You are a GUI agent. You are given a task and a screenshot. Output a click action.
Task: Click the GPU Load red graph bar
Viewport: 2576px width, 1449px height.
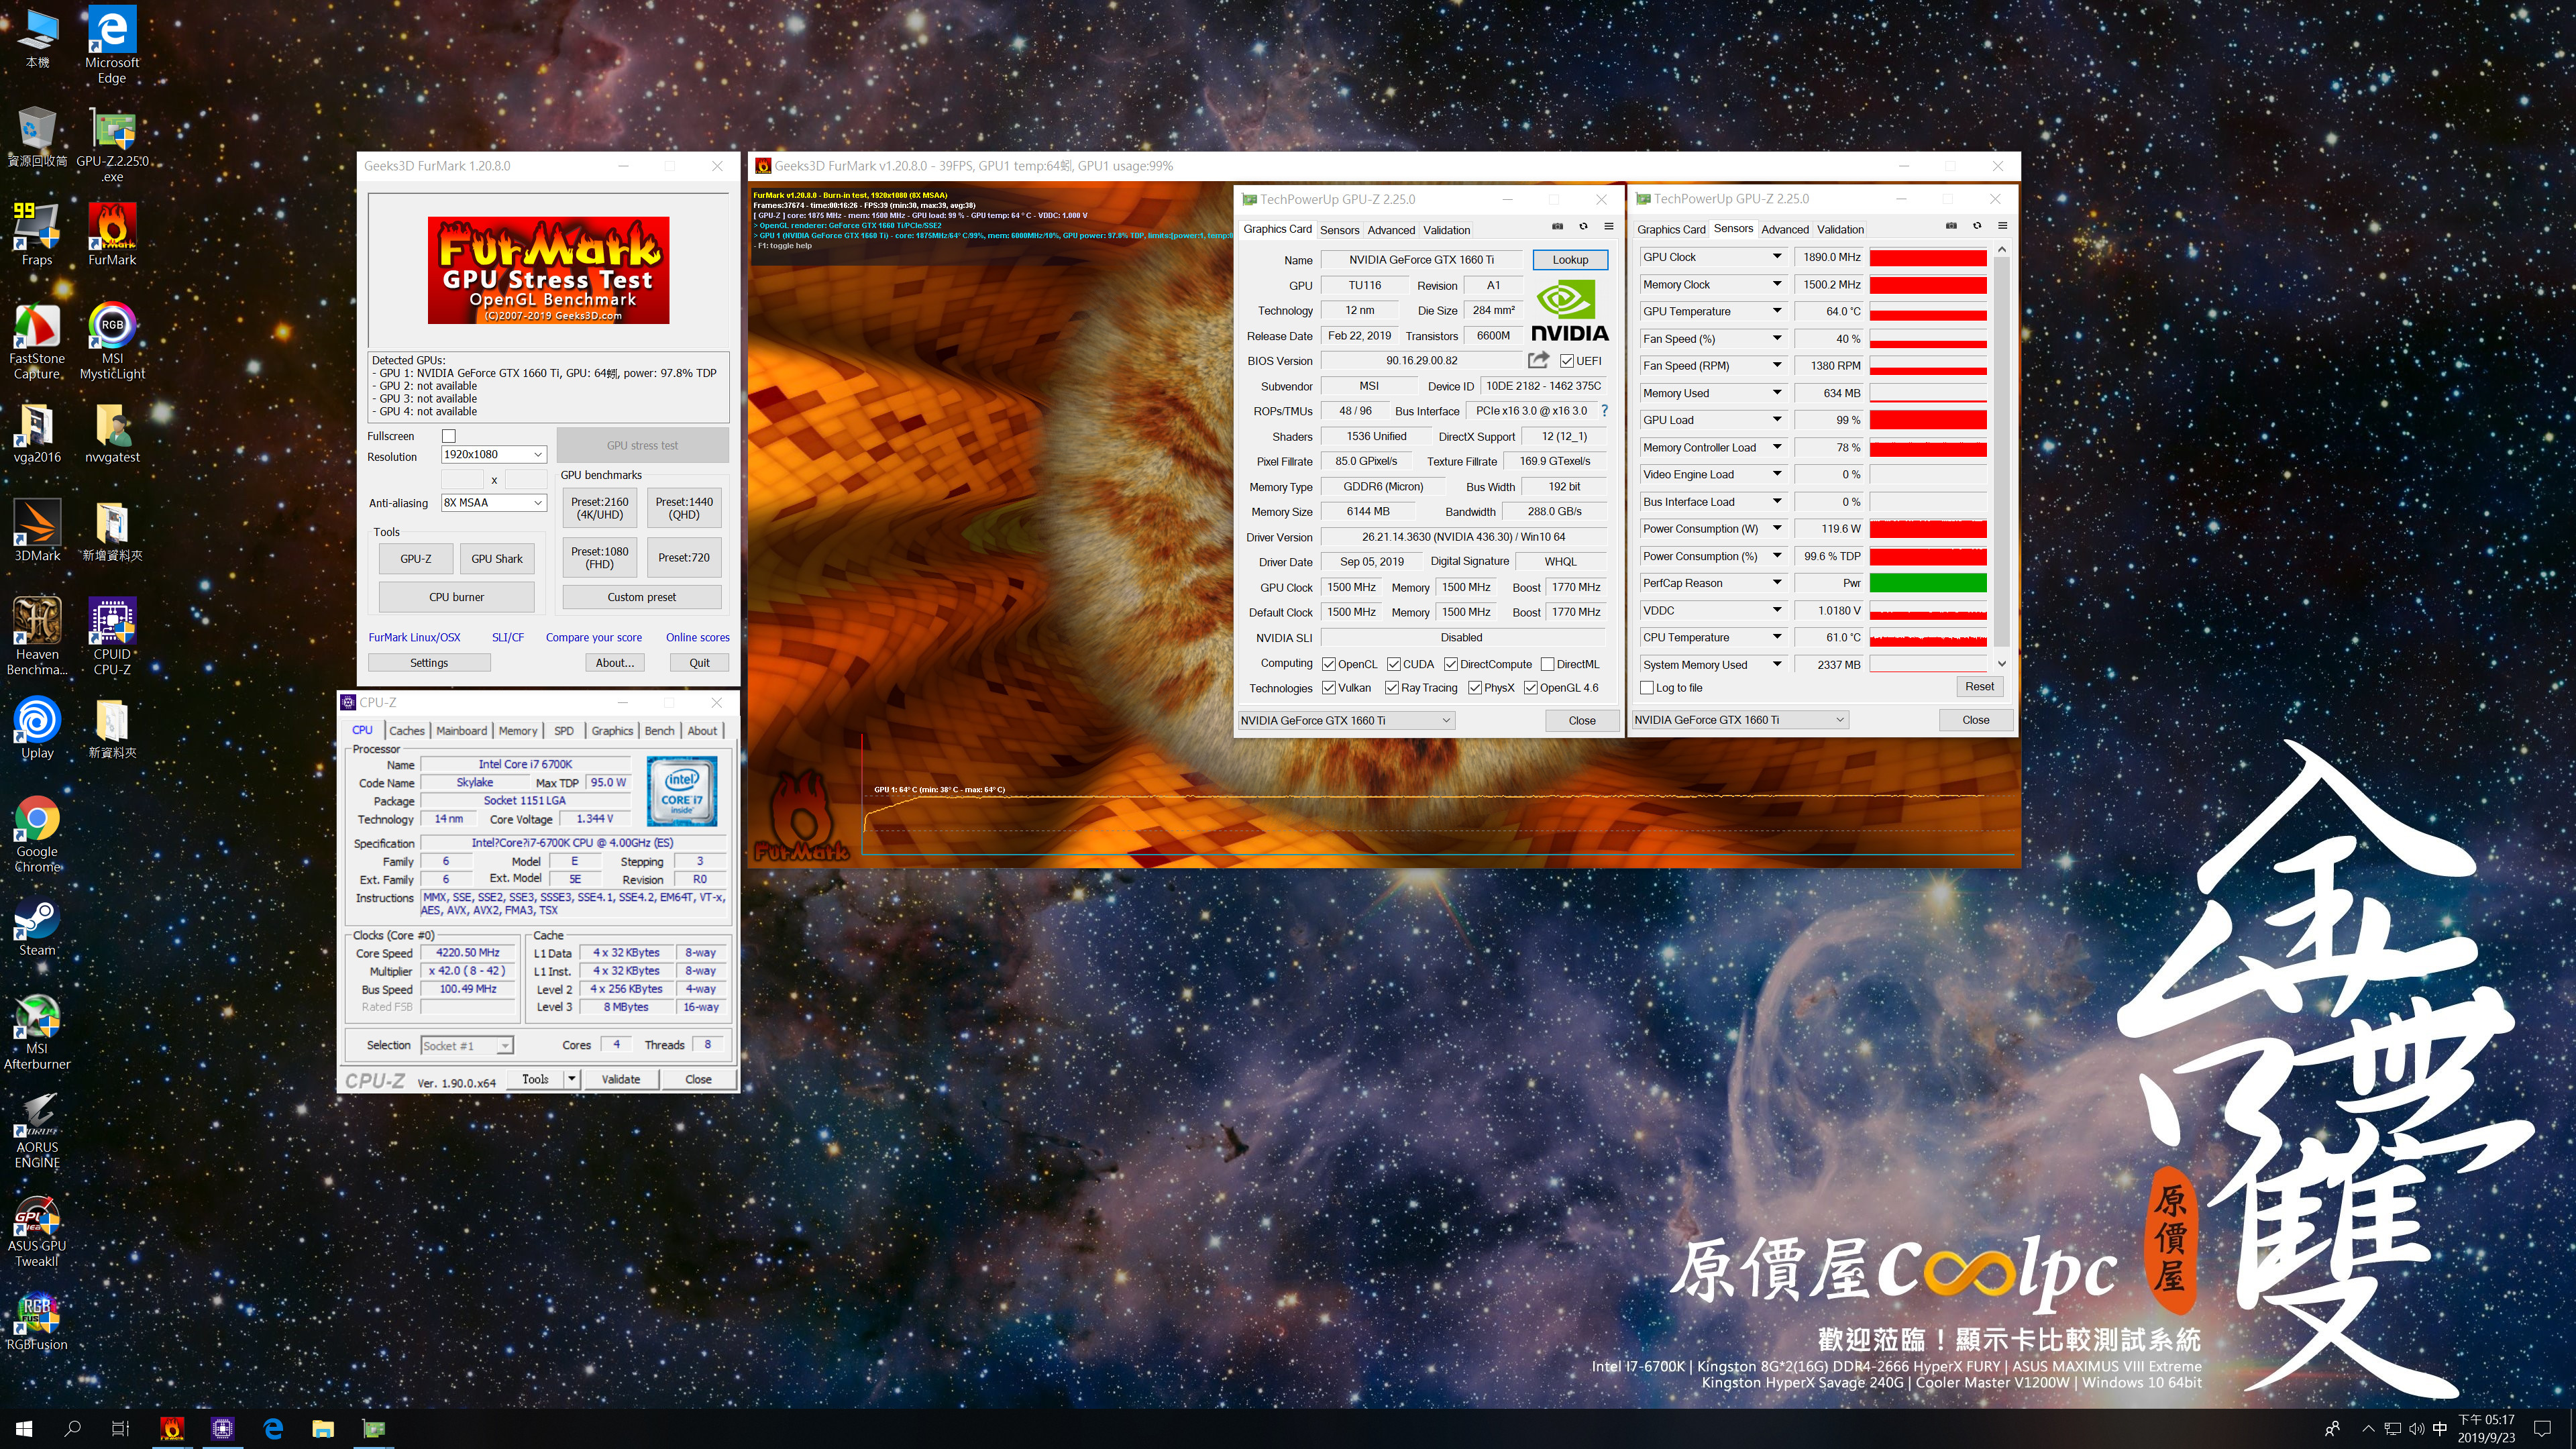point(1928,420)
